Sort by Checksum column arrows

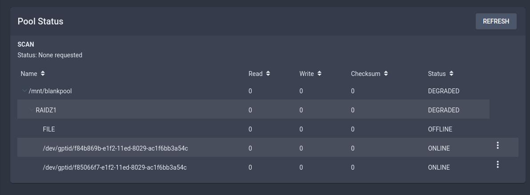pyautogui.click(x=386, y=73)
